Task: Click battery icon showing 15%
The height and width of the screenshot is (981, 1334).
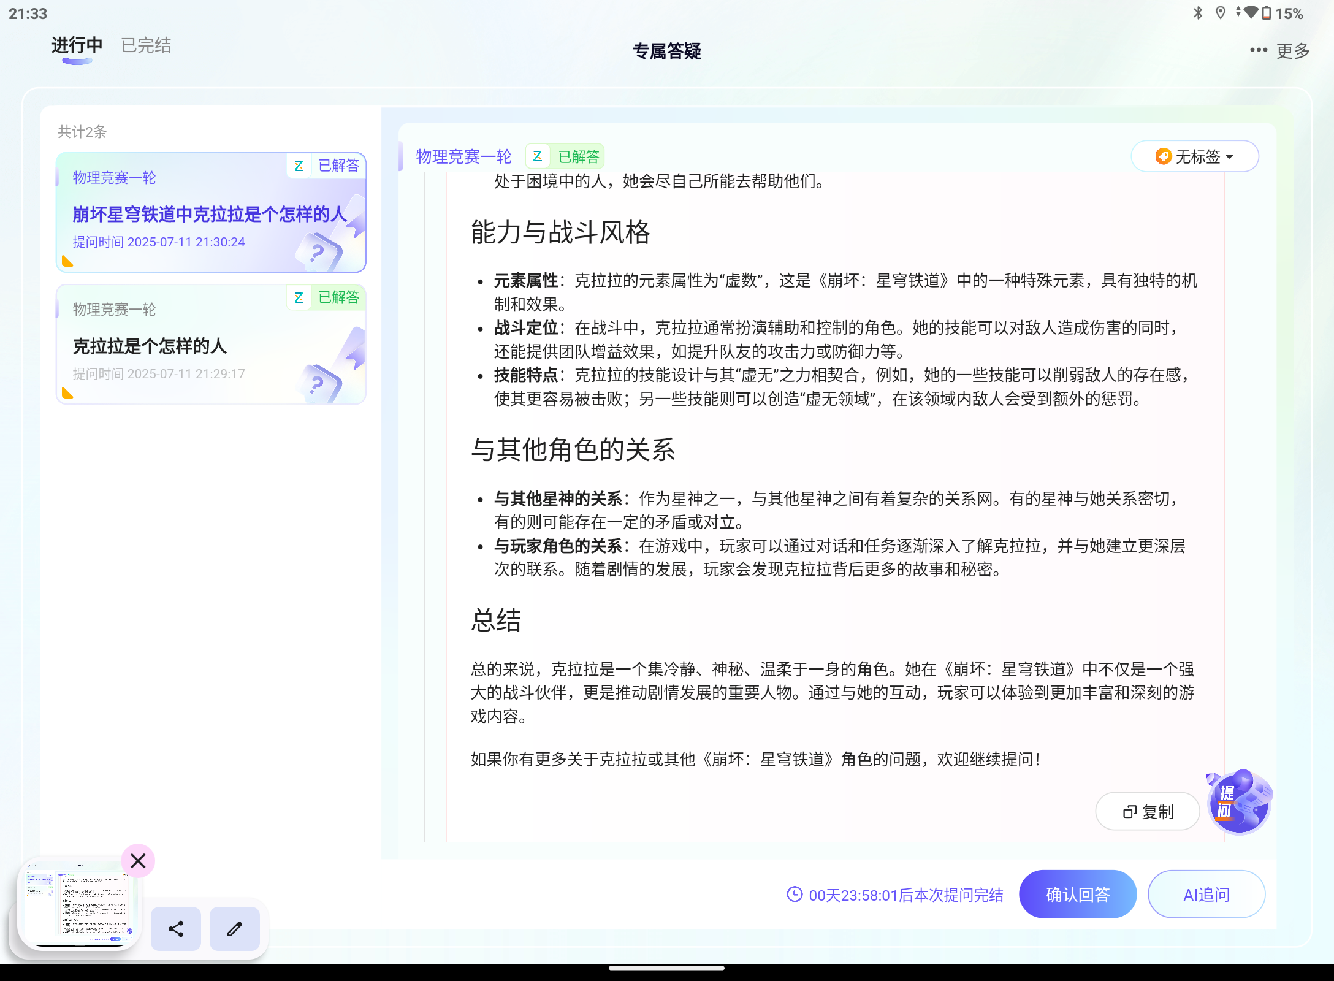Action: coord(1266,13)
